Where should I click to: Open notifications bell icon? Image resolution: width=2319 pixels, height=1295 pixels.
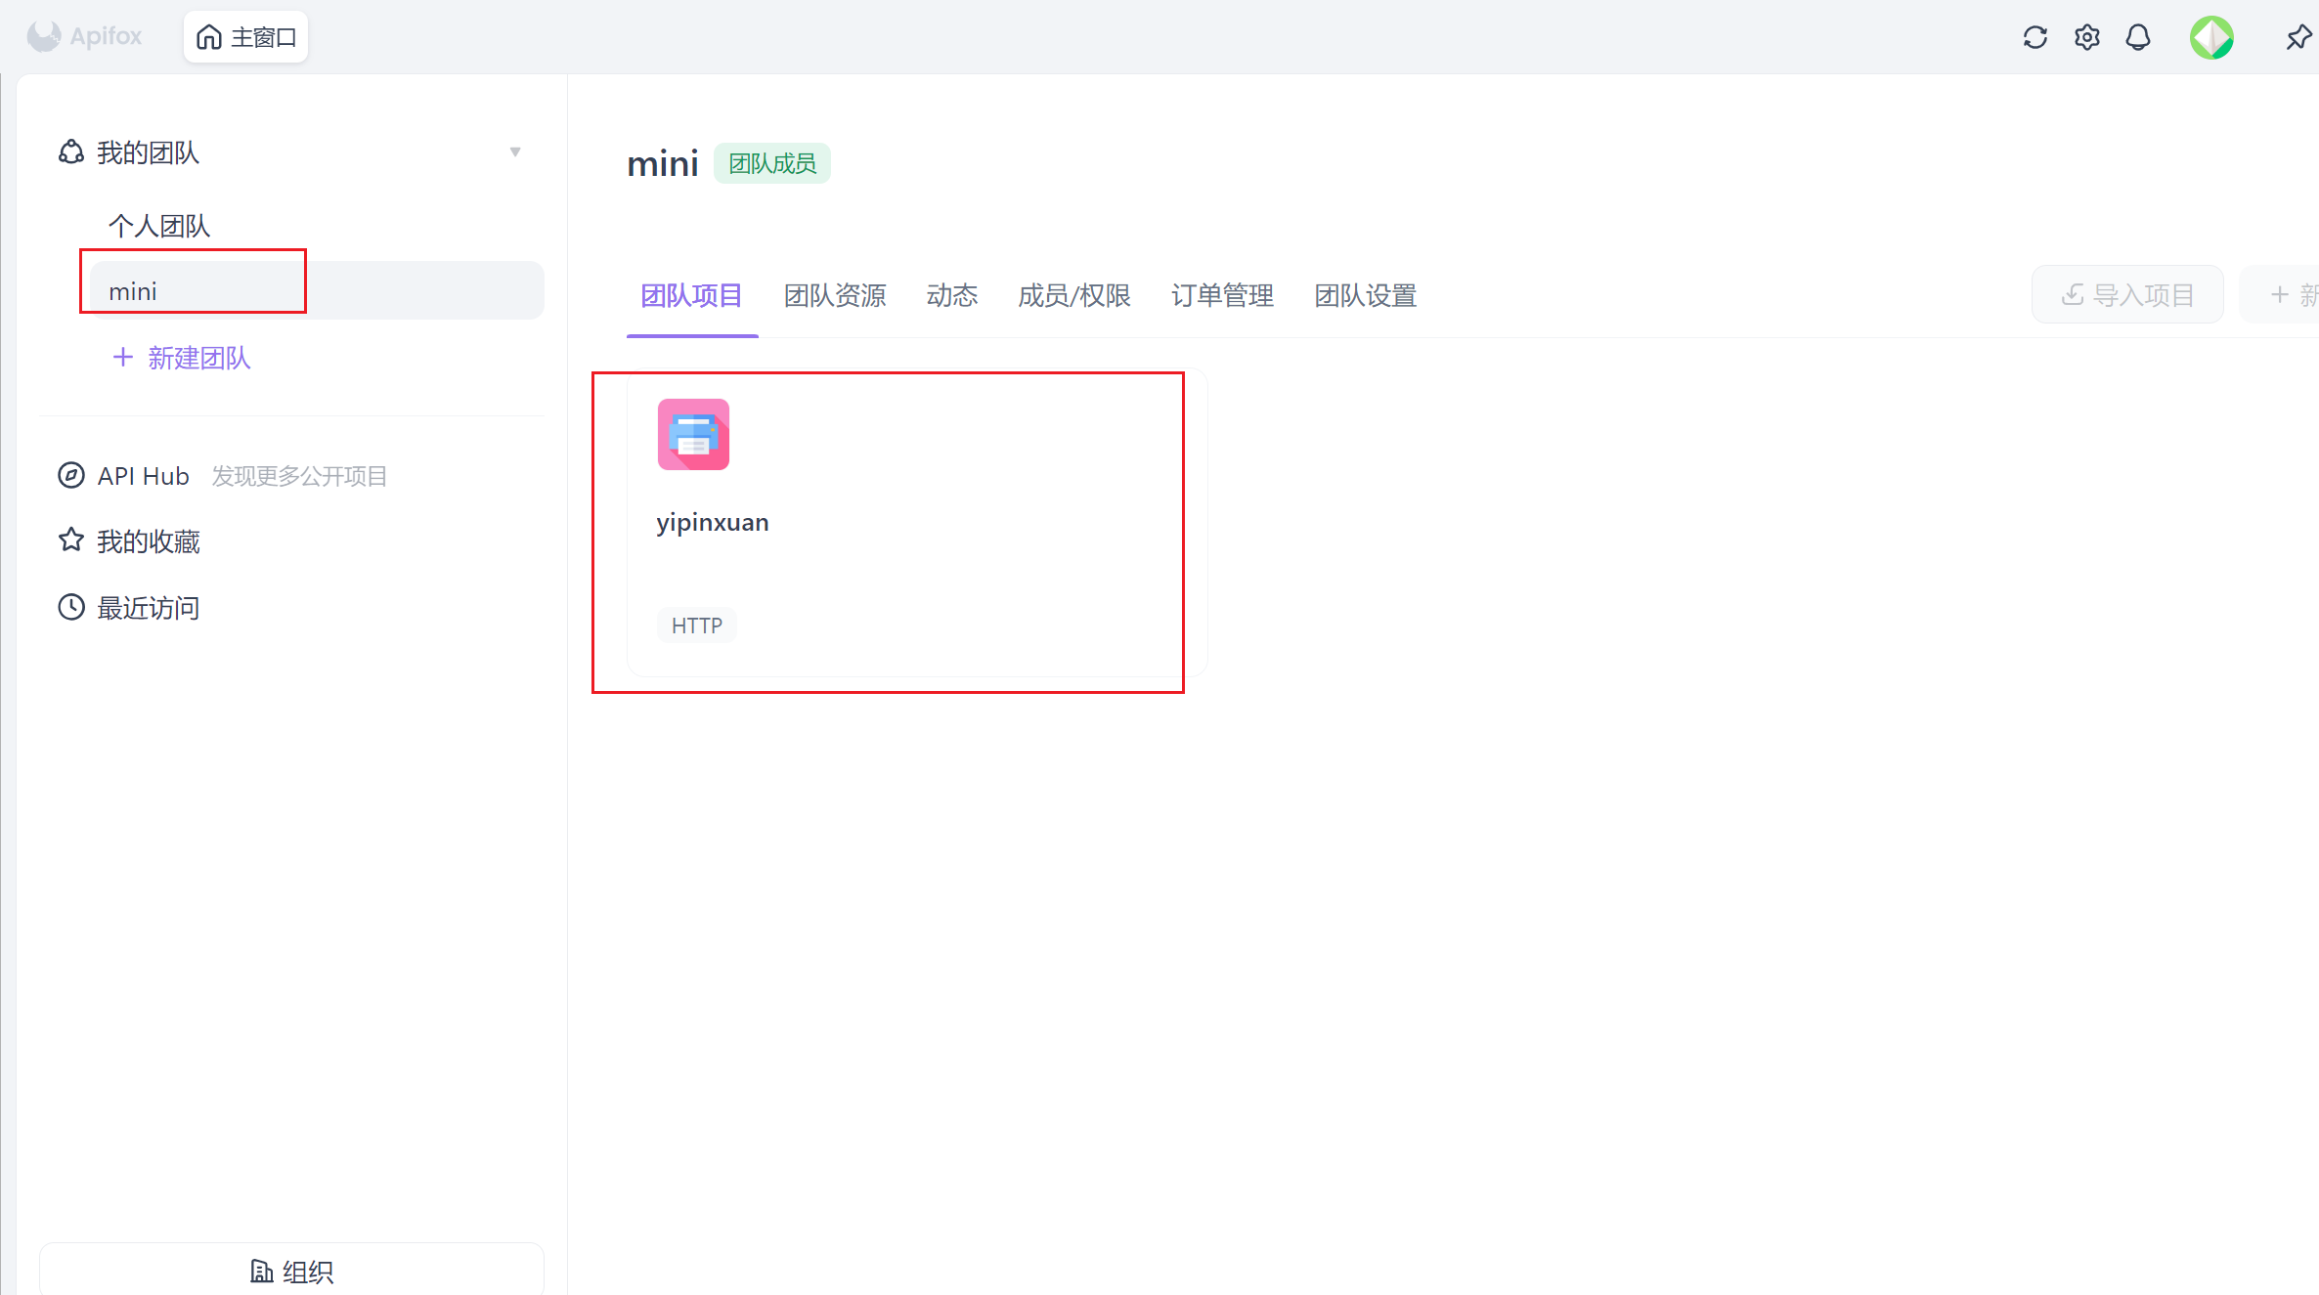point(2138,38)
